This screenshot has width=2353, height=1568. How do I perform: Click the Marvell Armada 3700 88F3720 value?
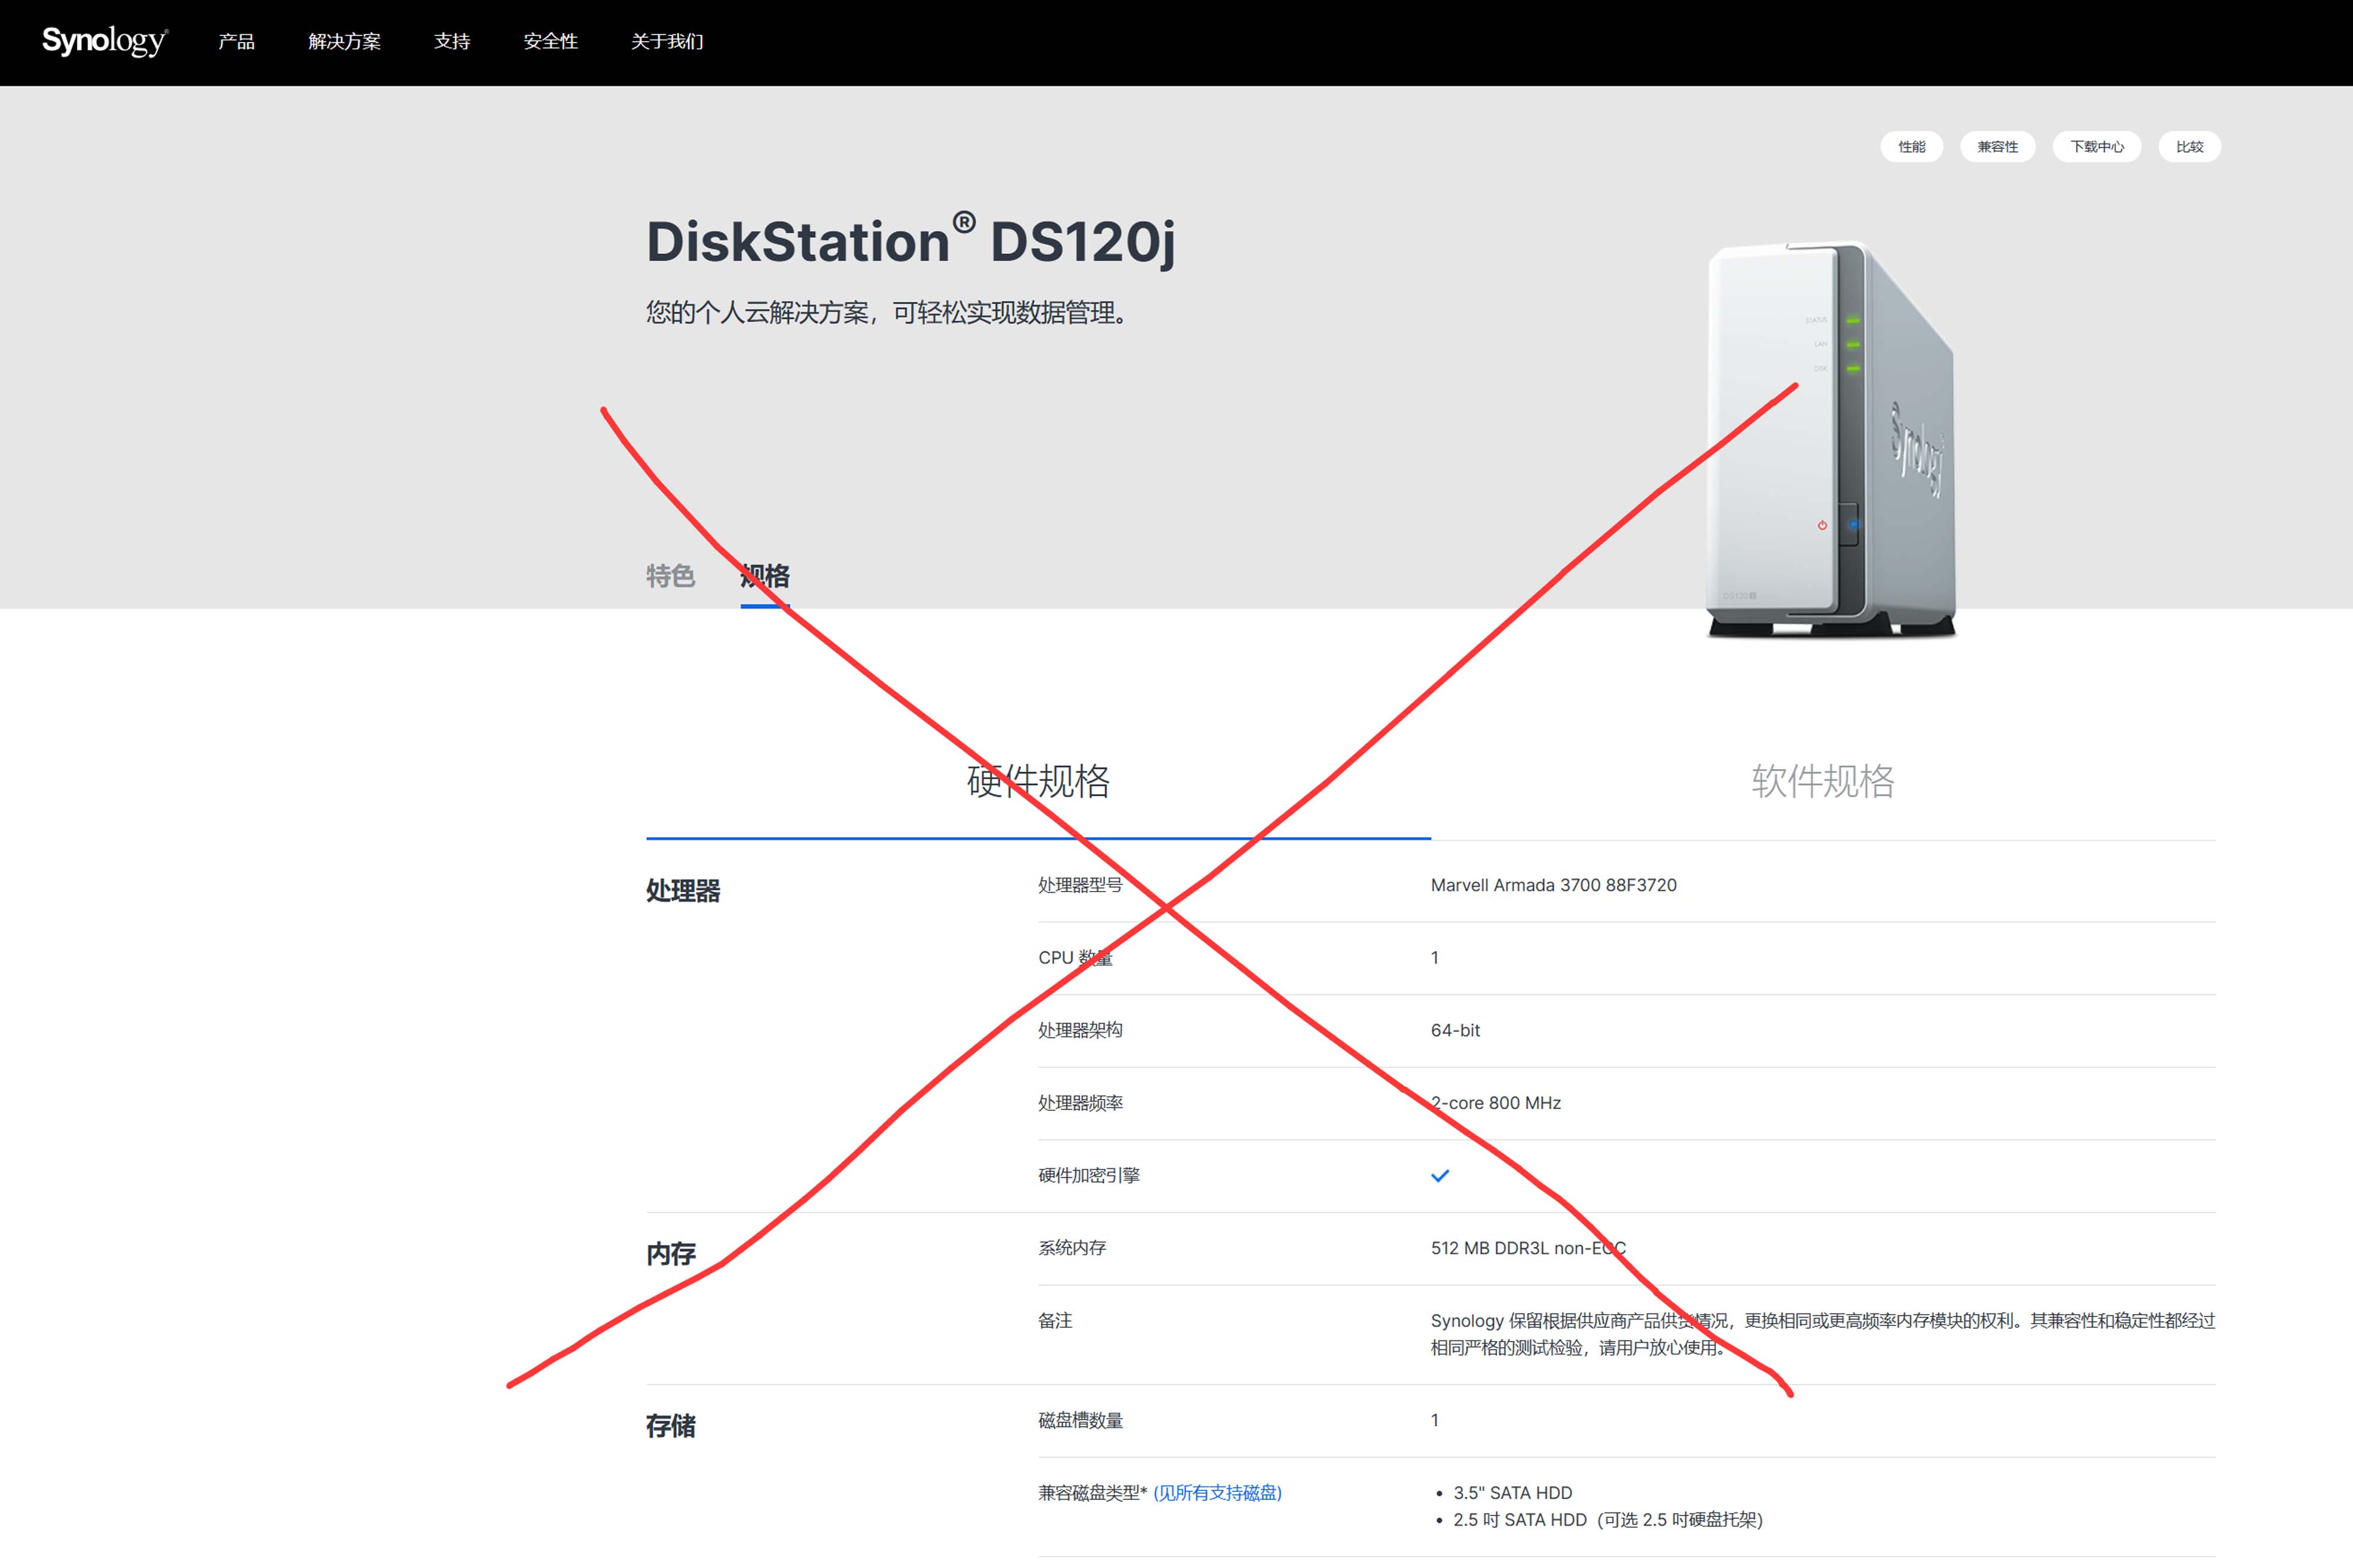point(1554,885)
